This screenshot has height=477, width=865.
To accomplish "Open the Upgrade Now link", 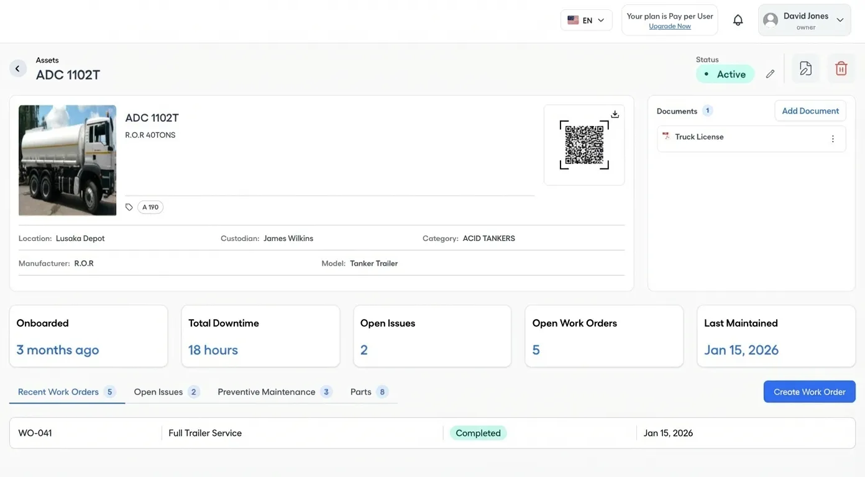I will 669,26.
